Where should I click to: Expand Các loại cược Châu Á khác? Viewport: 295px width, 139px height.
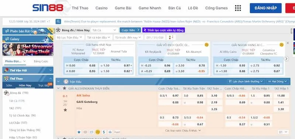tap(183, 130)
